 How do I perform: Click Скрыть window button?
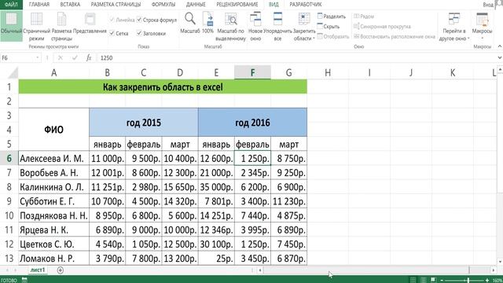click(329, 27)
